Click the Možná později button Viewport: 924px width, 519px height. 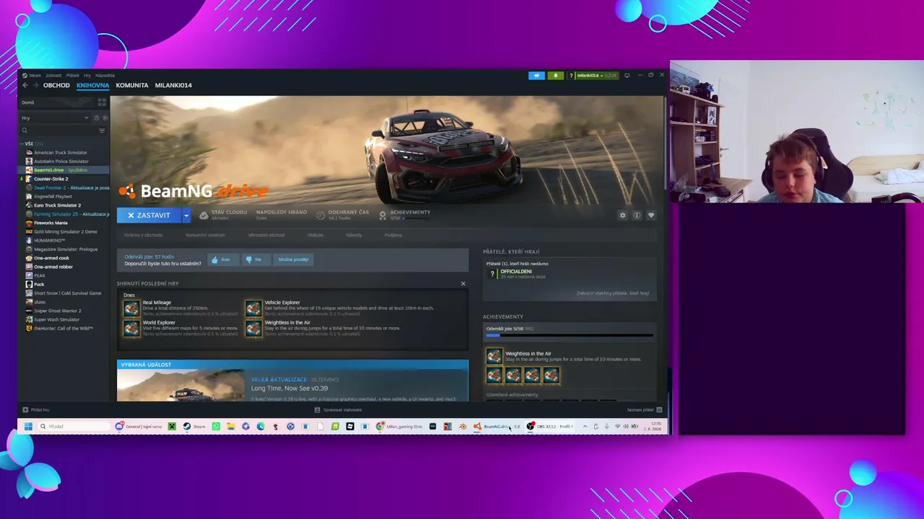click(293, 259)
